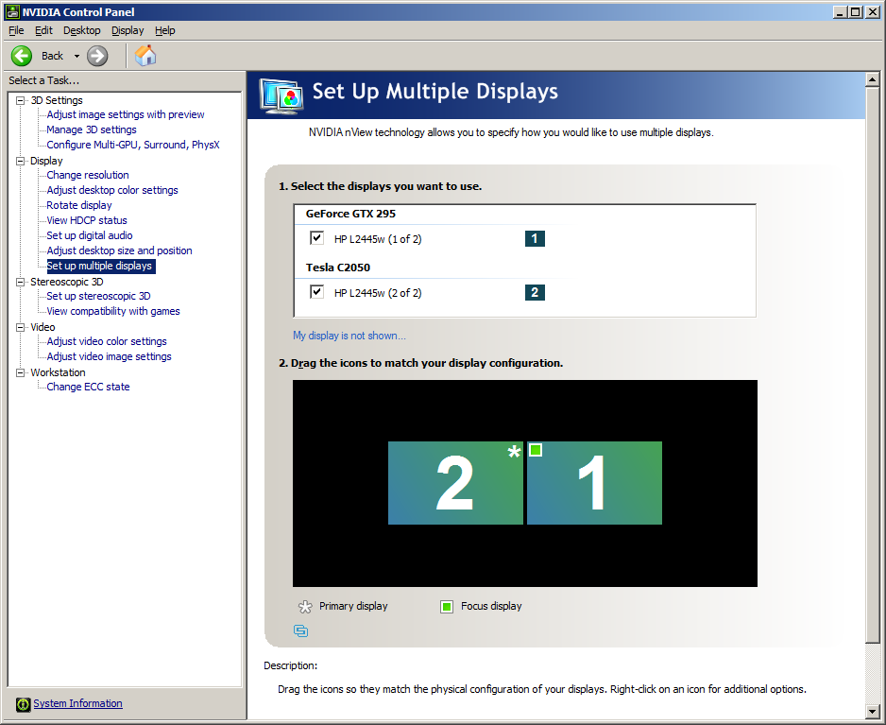Click the GeForce GTX 295 heading
Image resolution: width=886 pixels, height=725 pixels.
pyautogui.click(x=350, y=214)
